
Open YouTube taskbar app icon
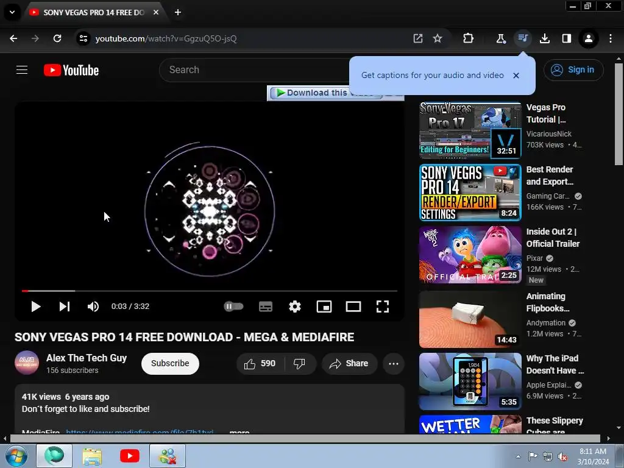[x=130, y=456]
